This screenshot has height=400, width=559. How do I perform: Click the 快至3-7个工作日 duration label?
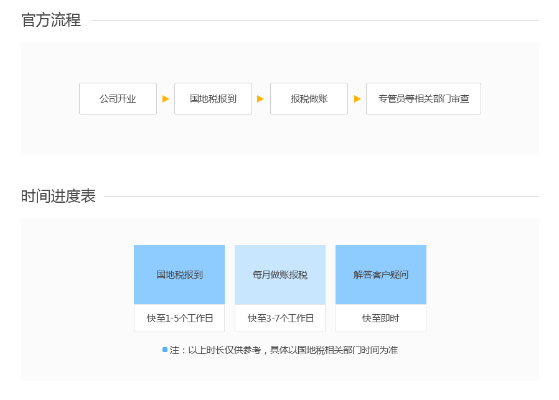coord(280,319)
